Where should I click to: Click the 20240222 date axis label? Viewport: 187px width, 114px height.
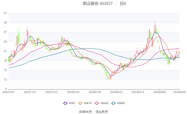[x=116, y=92]
